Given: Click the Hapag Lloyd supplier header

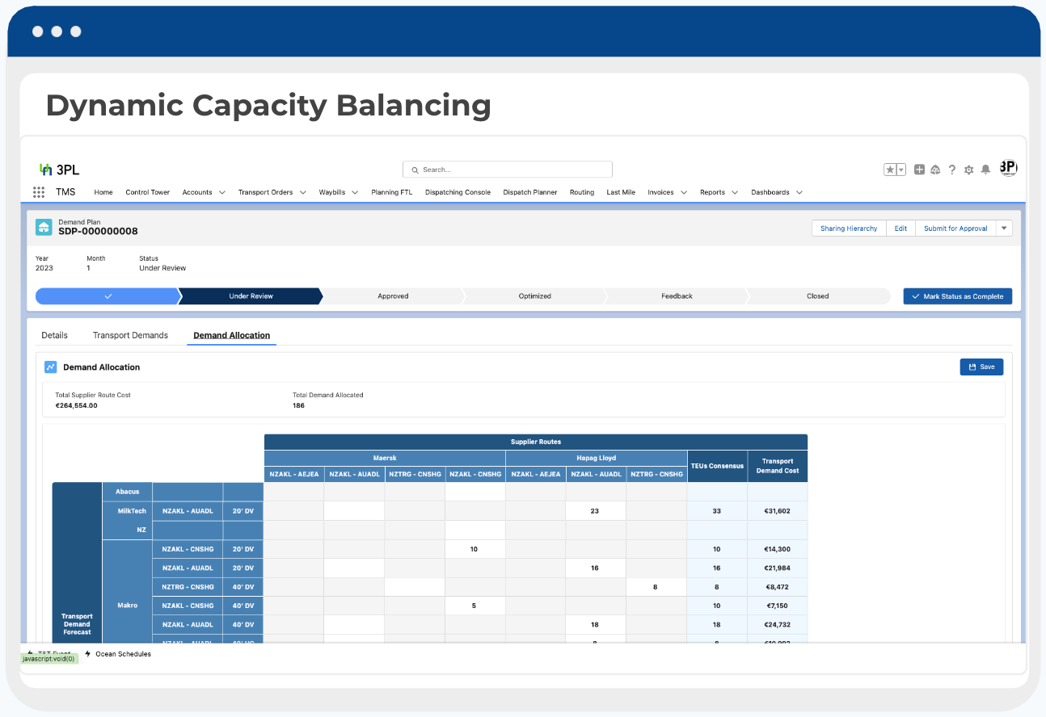Looking at the screenshot, I should [x=597, y=458].
